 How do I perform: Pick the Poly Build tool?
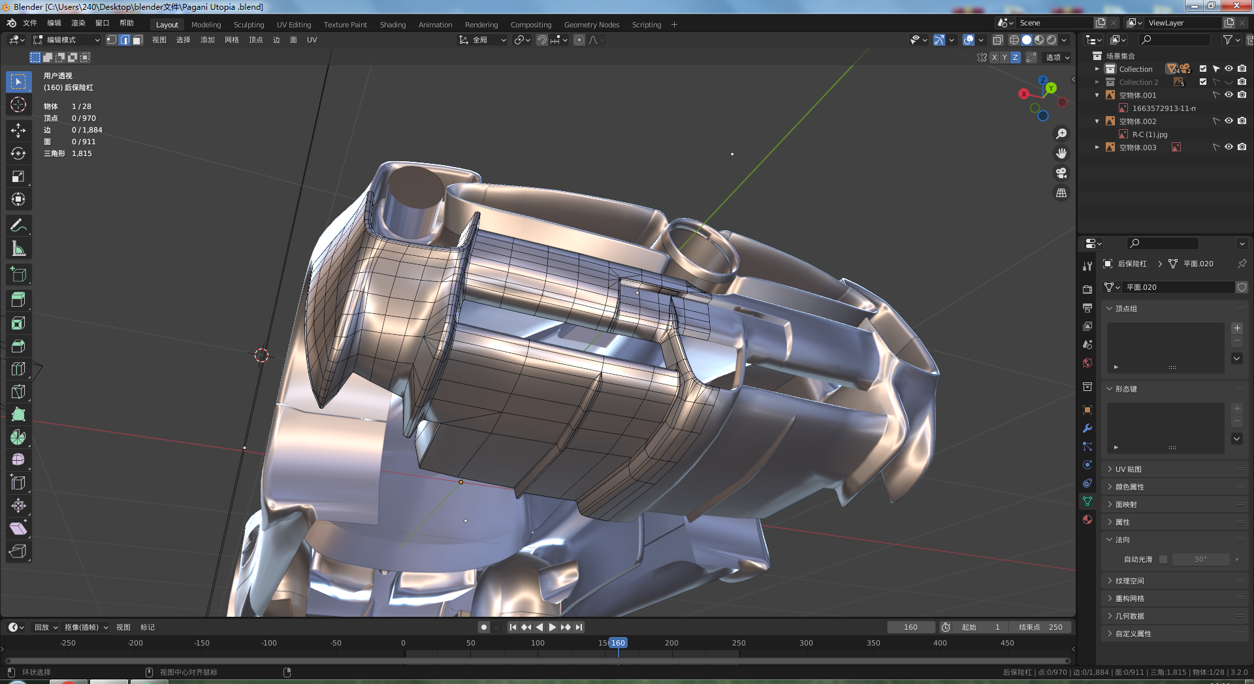[18, 414]
